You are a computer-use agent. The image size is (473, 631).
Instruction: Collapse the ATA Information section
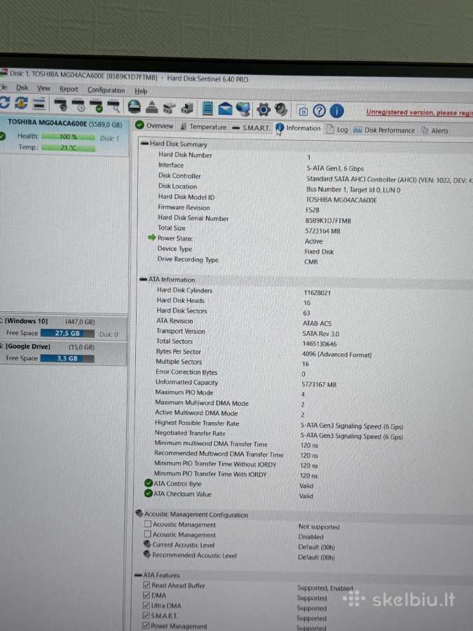(x=143, y=279)
